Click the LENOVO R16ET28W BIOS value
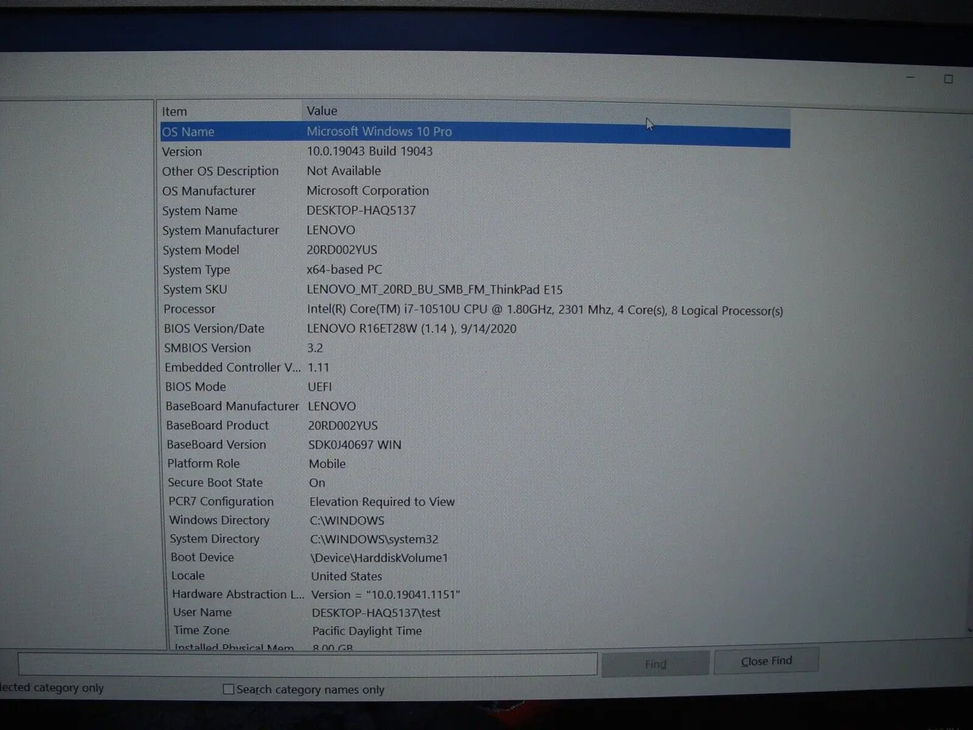 (x=412, y=328)
